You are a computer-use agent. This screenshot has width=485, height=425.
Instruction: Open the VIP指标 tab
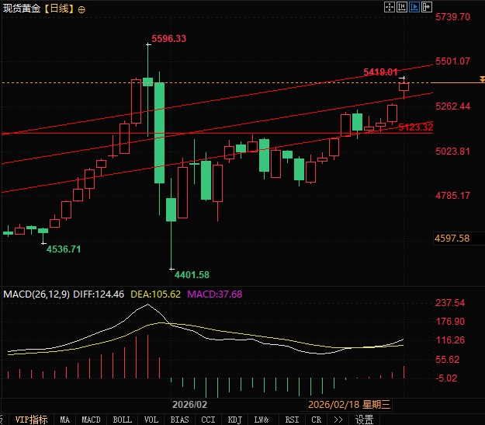(31, 420)
